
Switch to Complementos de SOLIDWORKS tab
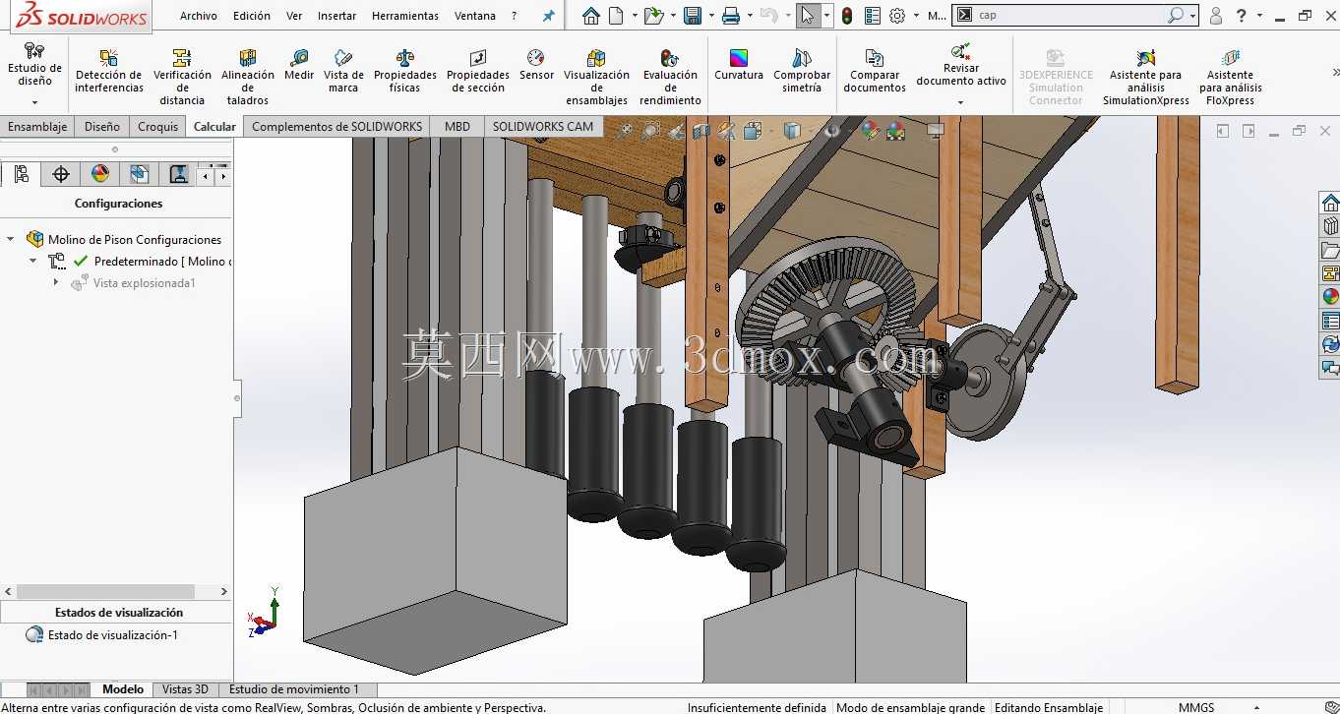click(337, 127)
